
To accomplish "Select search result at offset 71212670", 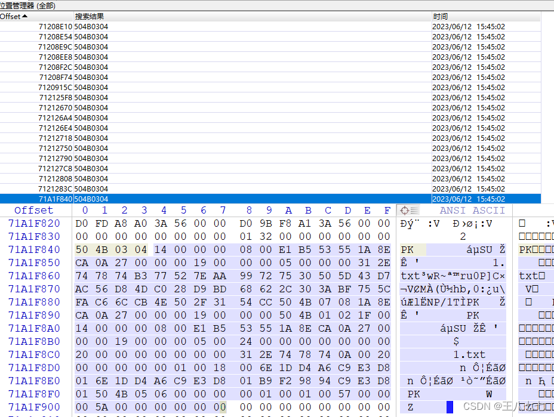I will (56, 107).
